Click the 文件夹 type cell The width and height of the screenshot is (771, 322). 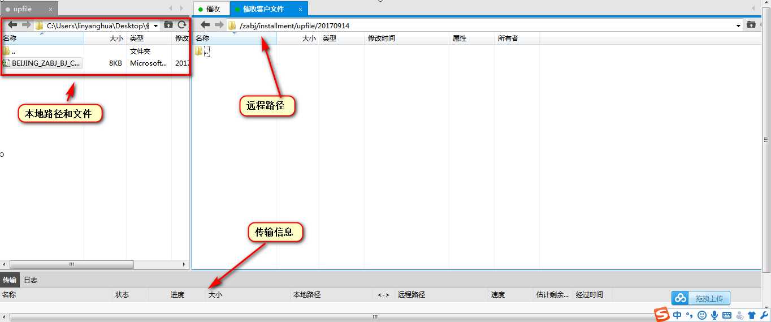(140, 51)
